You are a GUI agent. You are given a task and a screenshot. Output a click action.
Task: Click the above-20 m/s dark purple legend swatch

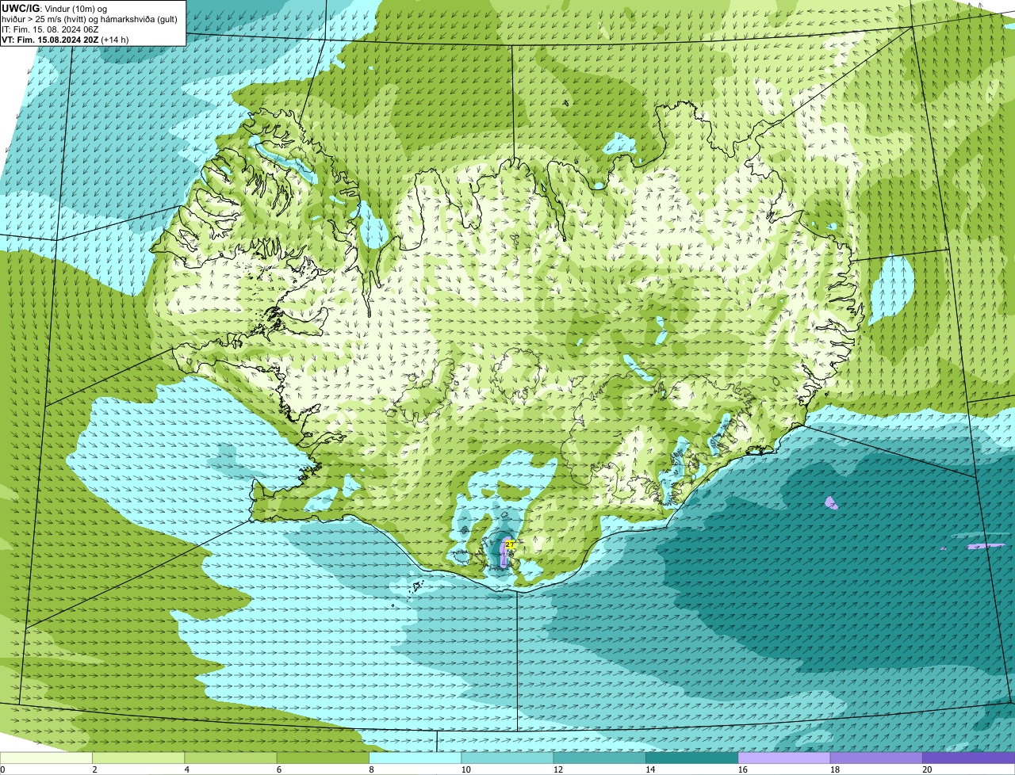968,758
